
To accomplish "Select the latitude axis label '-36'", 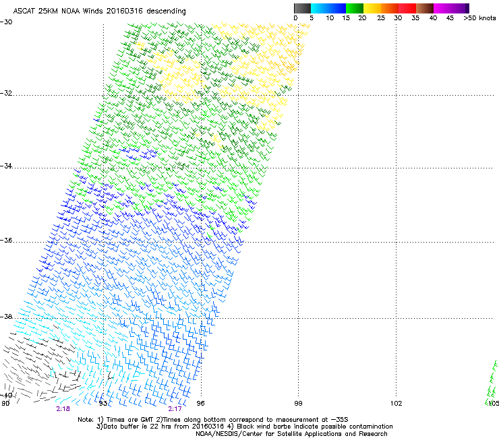I will click(x=6, y=240).
